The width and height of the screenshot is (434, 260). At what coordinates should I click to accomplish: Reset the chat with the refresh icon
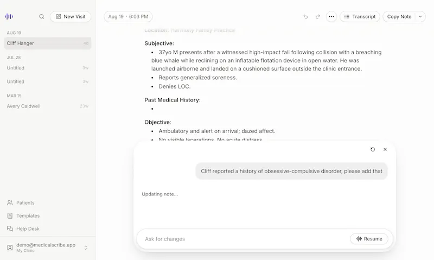[x=373, y=149]
